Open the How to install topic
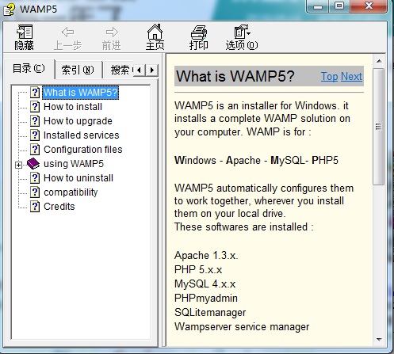 pos(73,107)
